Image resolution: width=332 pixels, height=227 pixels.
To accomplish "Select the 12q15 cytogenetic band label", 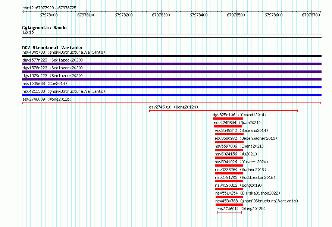I will (x=28, y=32).
